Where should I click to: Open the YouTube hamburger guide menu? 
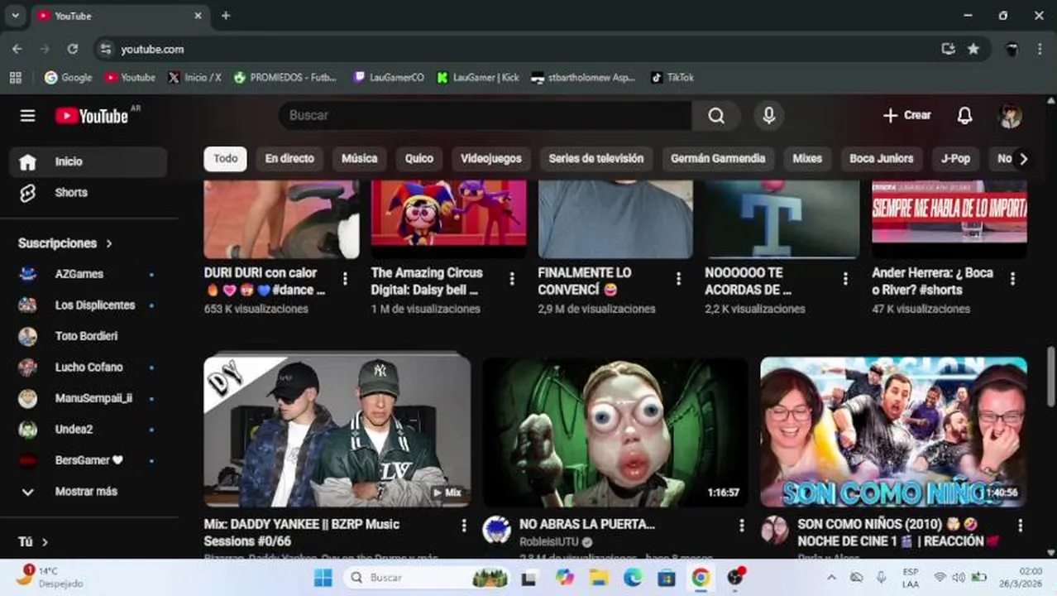[x=27, y=116]
